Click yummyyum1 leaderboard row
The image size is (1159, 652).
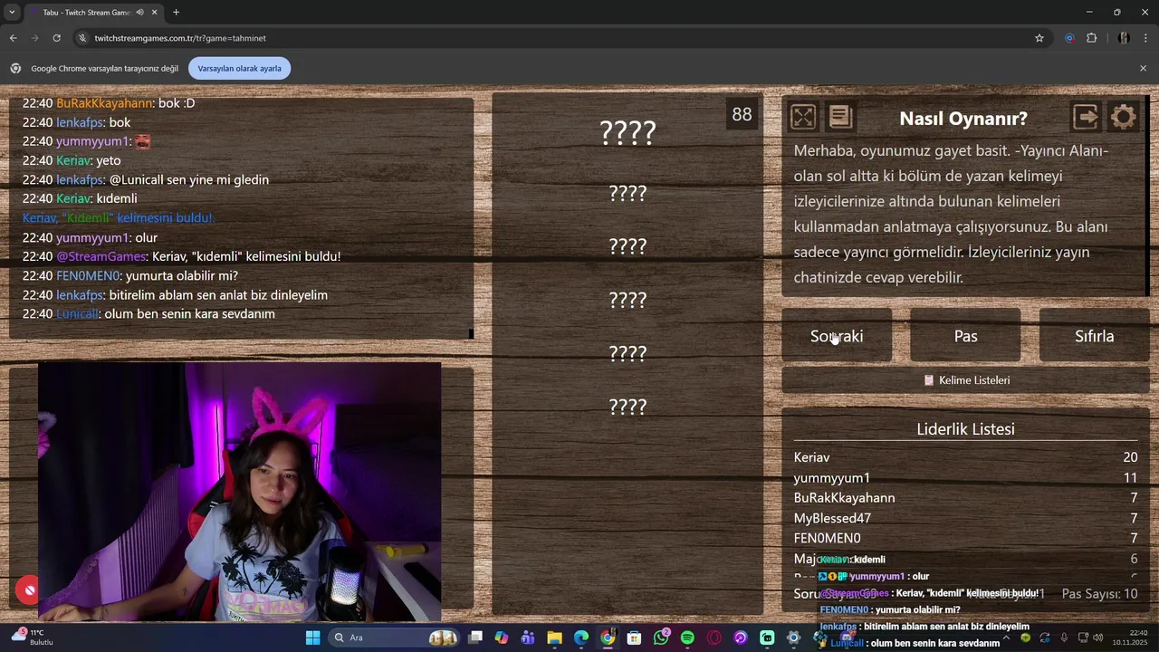tap(965, 477)
